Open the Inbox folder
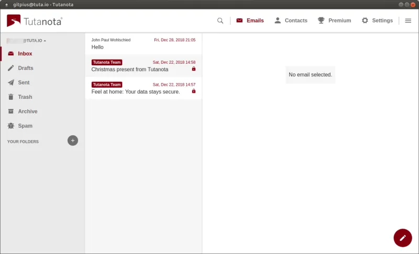The height and width of the screenshot is (254, 419). (x=25, y=53)
